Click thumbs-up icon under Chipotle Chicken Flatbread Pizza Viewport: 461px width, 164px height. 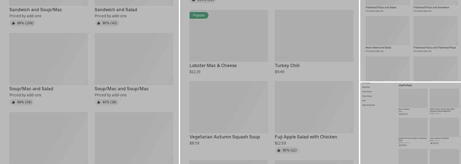coord(400,145)
